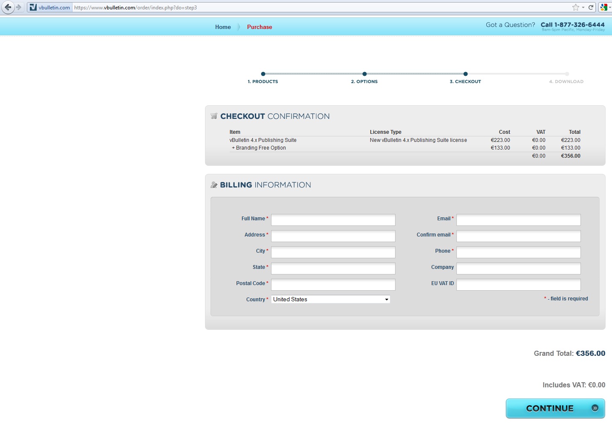Click the pencil icon beside Billing Information
Viewport: 612px width, 424px height.
pyautogui.click(x=214, y=185)
